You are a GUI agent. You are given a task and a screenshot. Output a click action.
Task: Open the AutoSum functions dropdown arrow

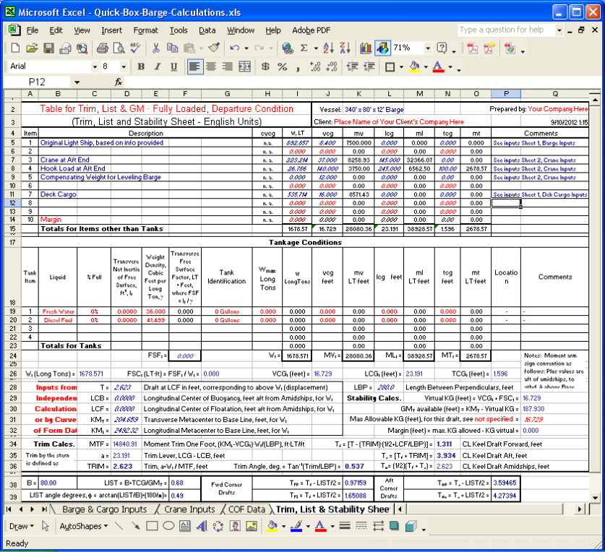[316, 48]
